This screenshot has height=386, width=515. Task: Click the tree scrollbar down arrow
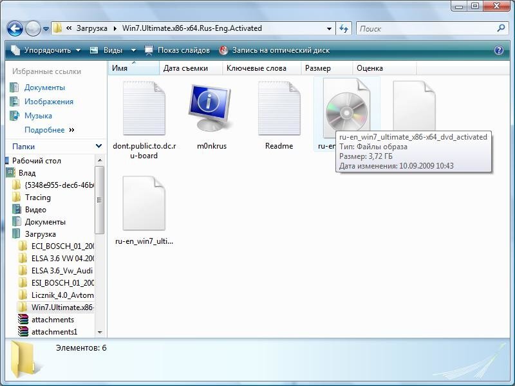(100, 332)
